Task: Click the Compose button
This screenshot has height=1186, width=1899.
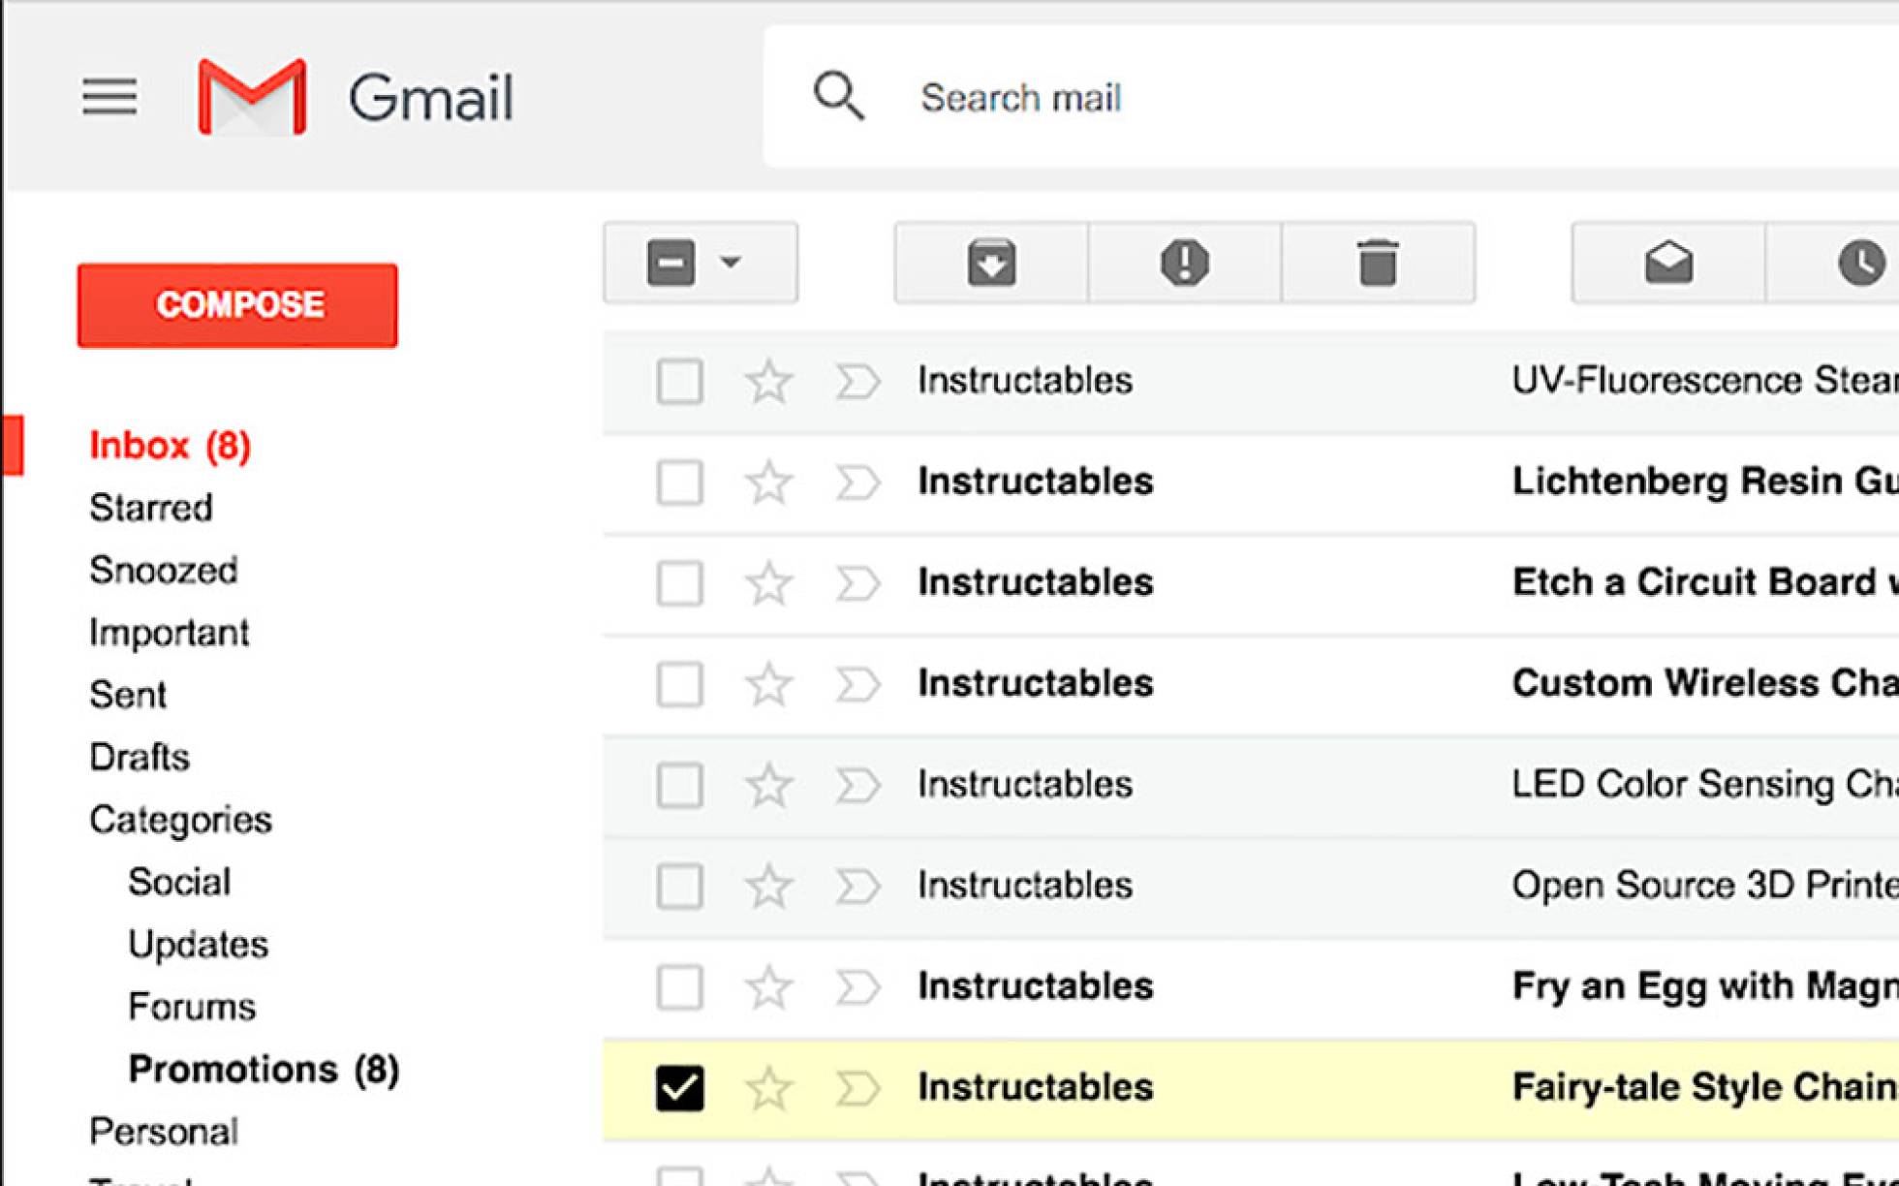Action: (237, 304)
